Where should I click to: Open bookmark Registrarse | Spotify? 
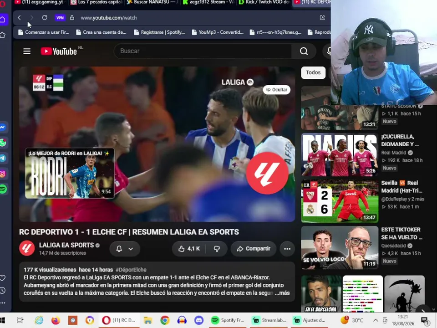pos(159,32)
